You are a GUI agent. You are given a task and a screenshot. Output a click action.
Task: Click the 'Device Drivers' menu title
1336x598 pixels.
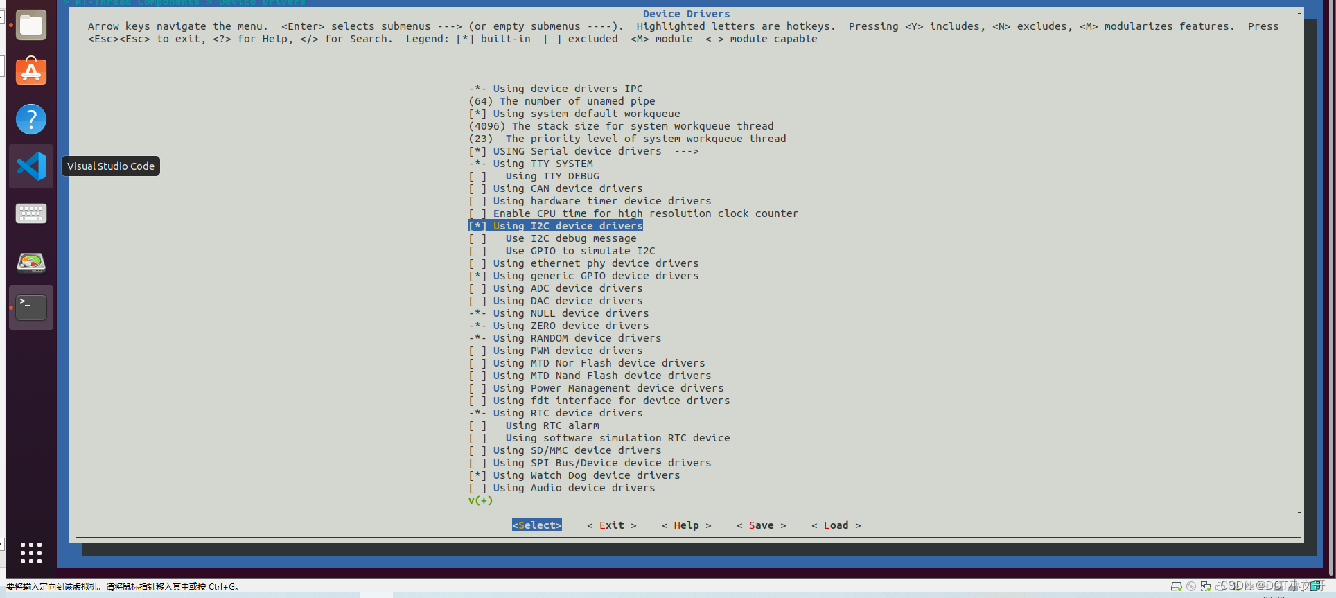coord(686,14)
